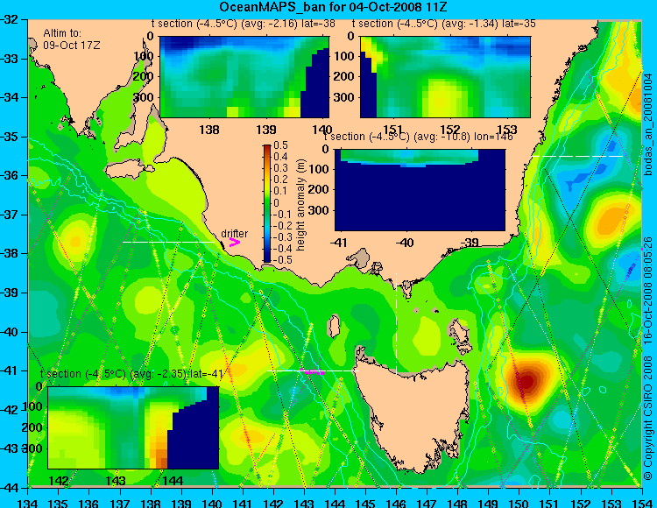657x508 pixels.
Task: Click the 0.3 tick on the color bar
Action: coord(280,168)
